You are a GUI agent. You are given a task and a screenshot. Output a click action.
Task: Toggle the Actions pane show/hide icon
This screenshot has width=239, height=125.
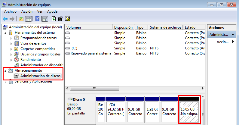pyautogui.click(x=44, y=19)
